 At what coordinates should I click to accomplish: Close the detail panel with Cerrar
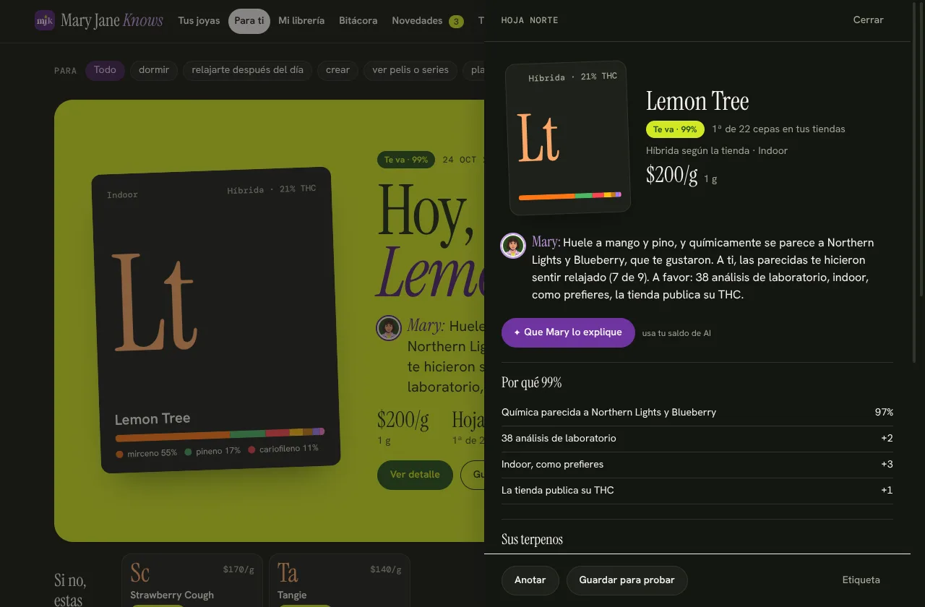tap(868, 20)
